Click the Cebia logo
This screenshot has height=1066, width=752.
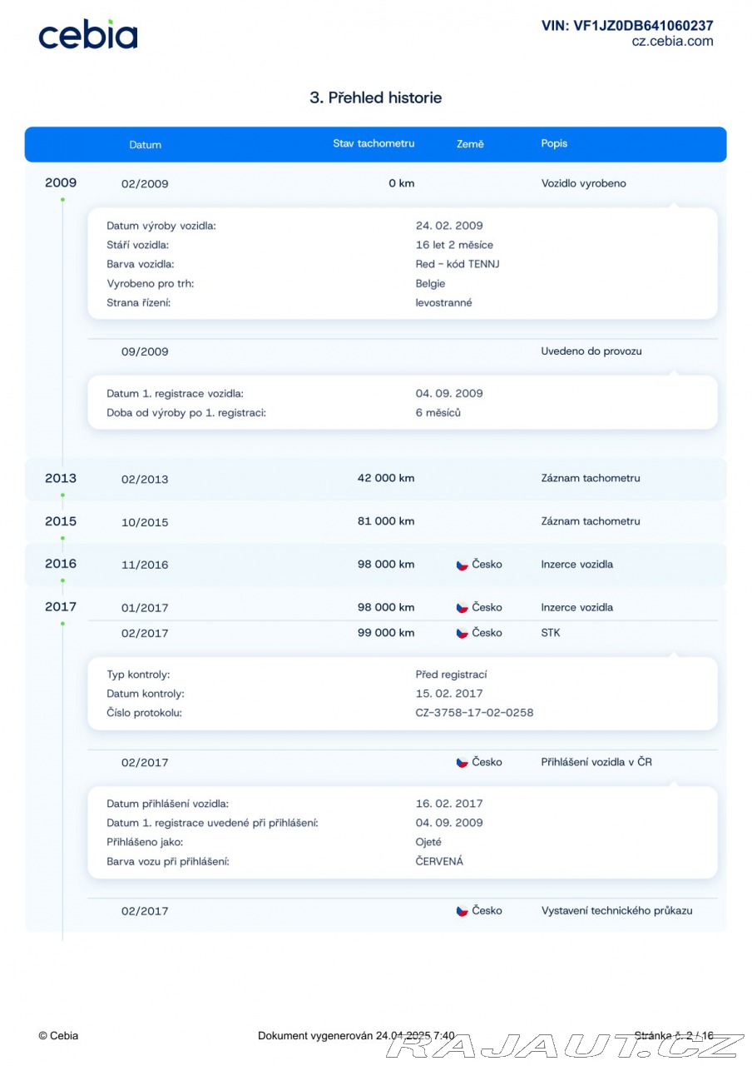[87, 34]
